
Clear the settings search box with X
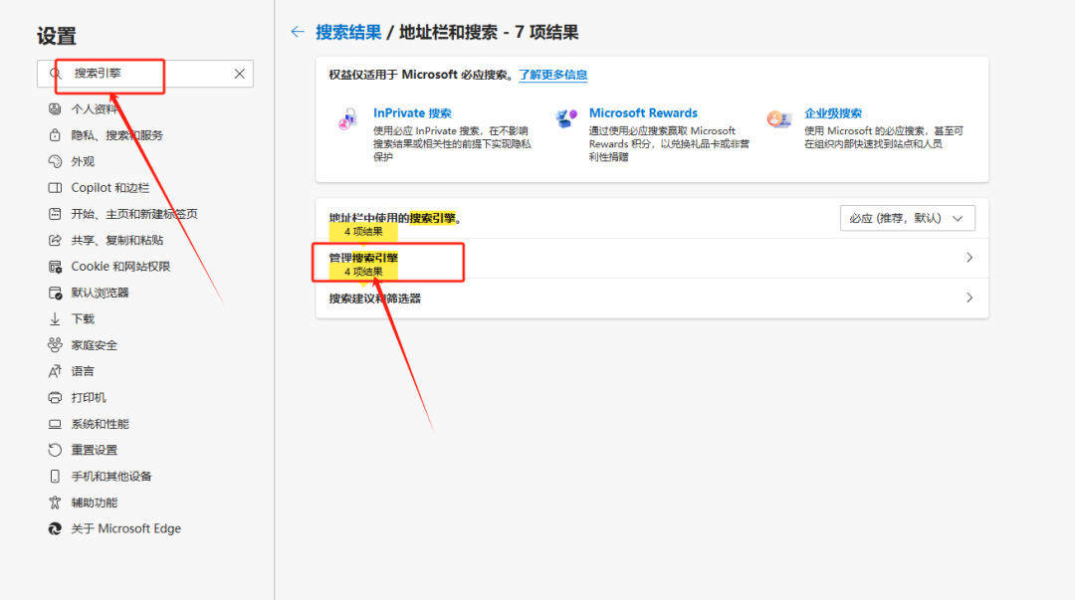pyautogui.click(x=239, y=74)
